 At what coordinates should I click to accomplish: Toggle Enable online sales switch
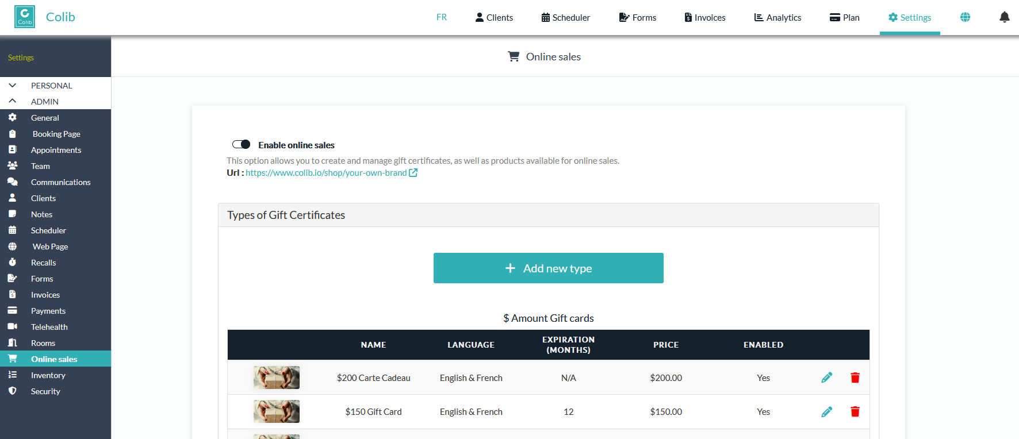tap(242, 144)
